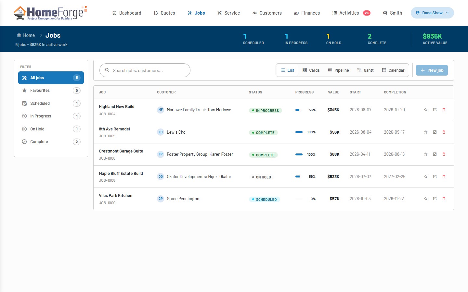Filter jobs by Scheduled

pos(51,103)
